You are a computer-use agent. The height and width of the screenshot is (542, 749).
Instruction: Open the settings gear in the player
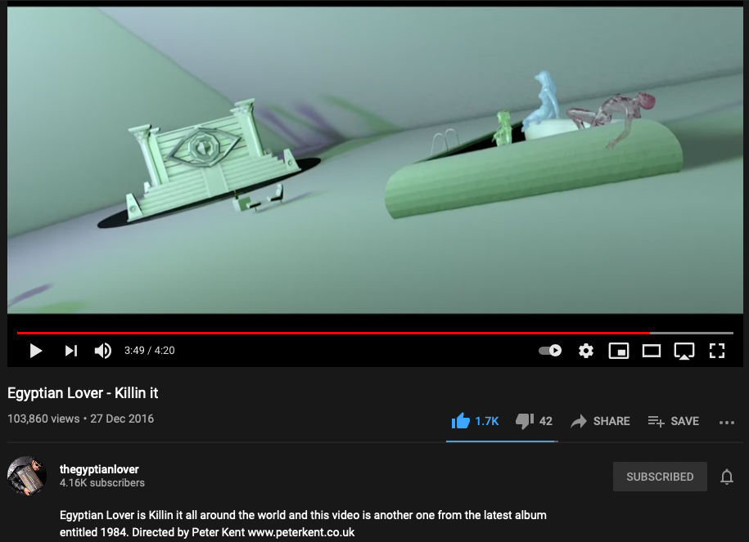tap(585, 351)
